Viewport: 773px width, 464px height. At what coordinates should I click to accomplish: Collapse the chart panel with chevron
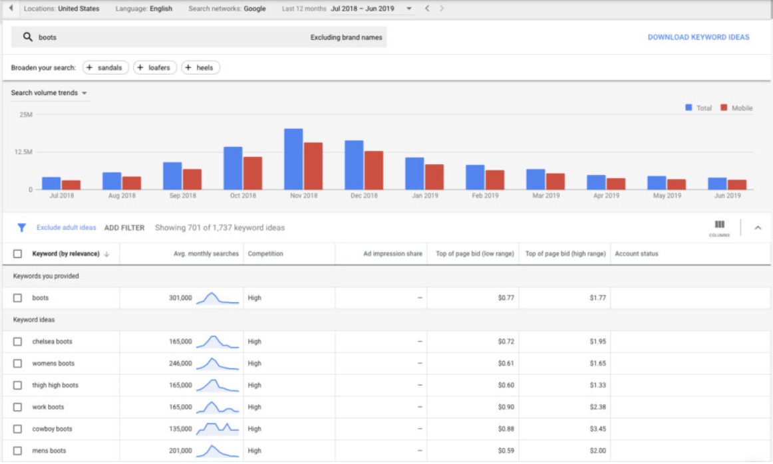point(758,228)
